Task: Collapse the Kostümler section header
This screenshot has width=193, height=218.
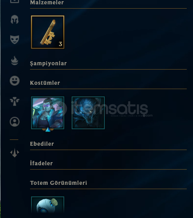Action: point(45,83)
